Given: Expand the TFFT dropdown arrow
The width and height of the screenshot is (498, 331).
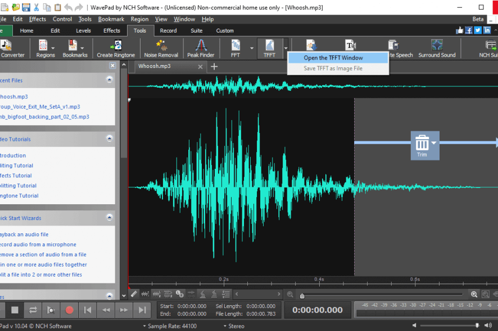Looking at the screenshot, I should pyautogui.click(x=286, y=48).
